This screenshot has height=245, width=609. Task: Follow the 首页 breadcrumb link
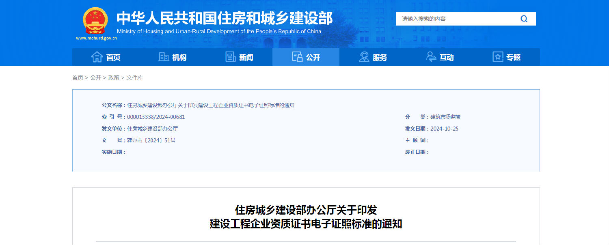(77, 77)
